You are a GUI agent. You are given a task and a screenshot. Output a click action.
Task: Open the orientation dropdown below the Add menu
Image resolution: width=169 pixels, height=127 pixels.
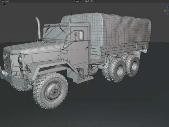(x=3, y=4)
